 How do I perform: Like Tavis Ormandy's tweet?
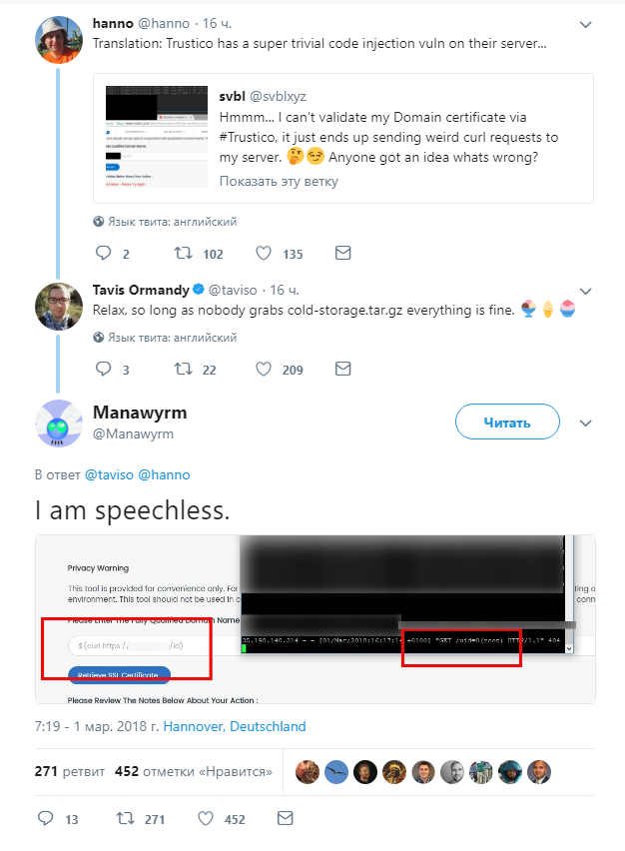pos(264,370)
